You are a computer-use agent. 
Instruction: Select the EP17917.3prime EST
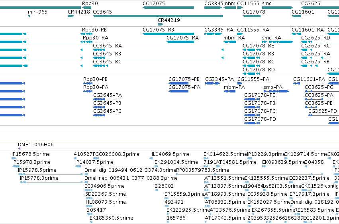pyautogui.click(x=291, y=198)
